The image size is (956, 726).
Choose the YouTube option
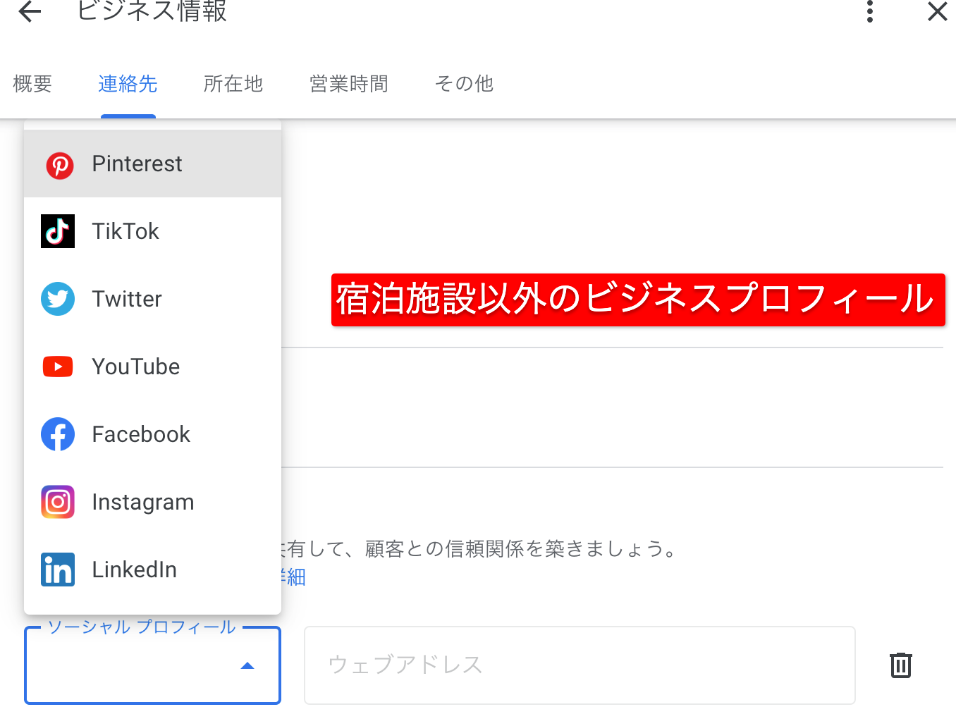click(x=152, y=367)
